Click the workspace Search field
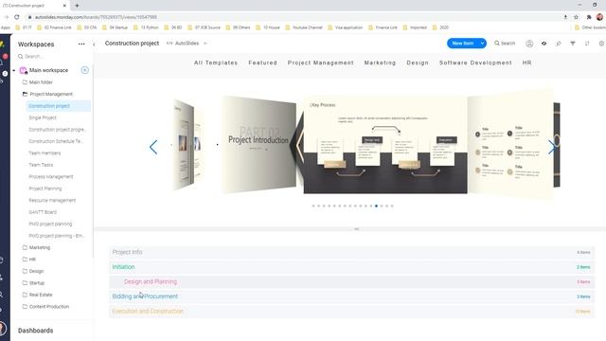606x341 pixels. pyautogui.click(x=52, y=57)
